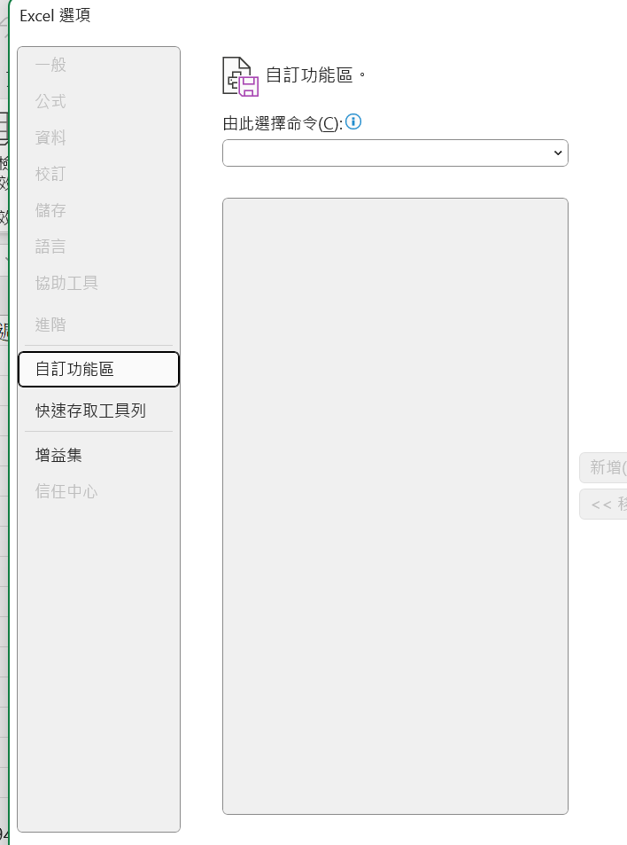627x845 pixels.
Task: Open 協助工具 options
Action: (98, 283)
